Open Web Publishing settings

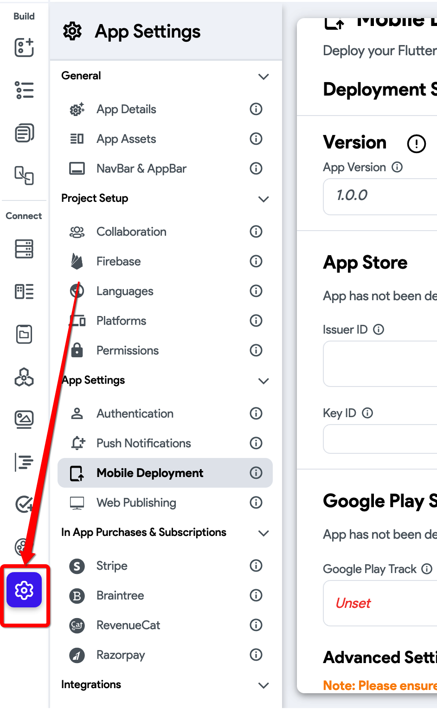(x=165, y=503)
